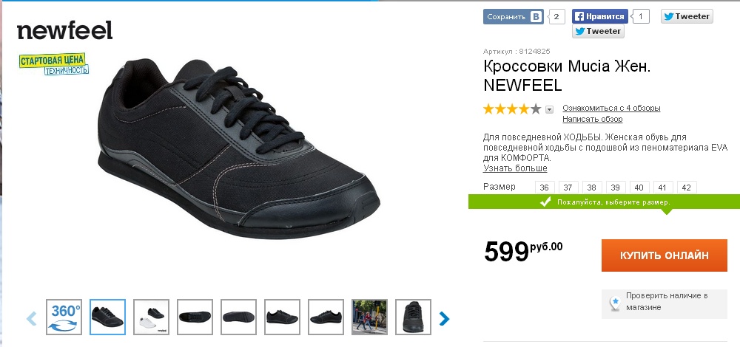Expand the star rating dropdown arrow
This screenshot has height=347, width=740.
click(x=550, y=109)
